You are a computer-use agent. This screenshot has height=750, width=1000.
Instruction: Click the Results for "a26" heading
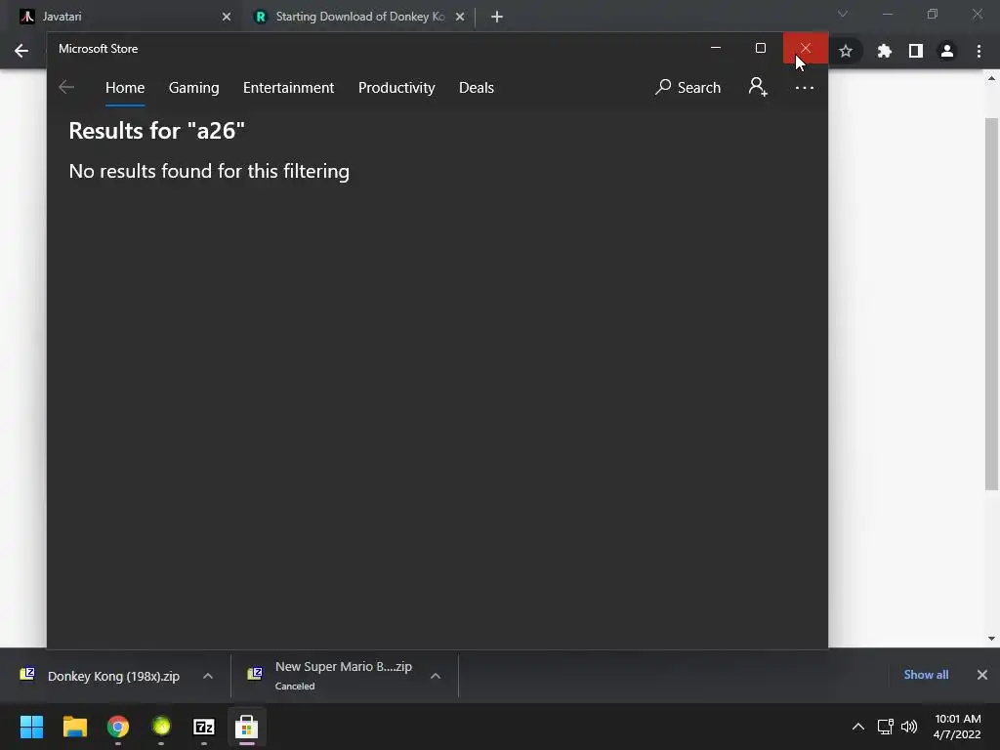pos(157,131)
